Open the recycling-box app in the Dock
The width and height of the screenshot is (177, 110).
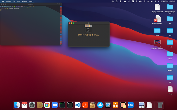coord(93,105)
